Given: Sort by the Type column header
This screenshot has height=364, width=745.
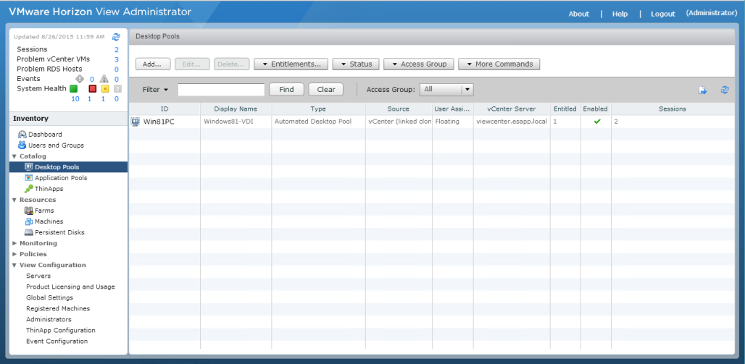Looking at the screenshot, I should pyautogui.click(x=318, y=109).
